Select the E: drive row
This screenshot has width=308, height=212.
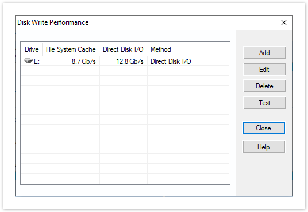(x=125, y=61)
